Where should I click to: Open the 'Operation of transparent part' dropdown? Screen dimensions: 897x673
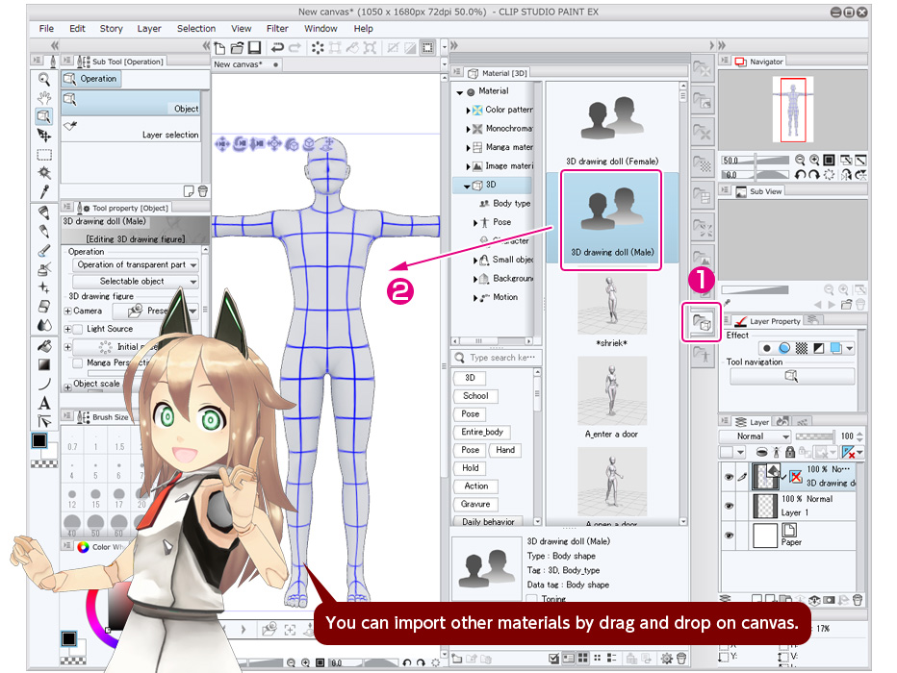tap(135, 263)
